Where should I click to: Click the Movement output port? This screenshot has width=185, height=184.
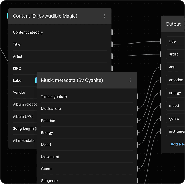pos(137,157)
